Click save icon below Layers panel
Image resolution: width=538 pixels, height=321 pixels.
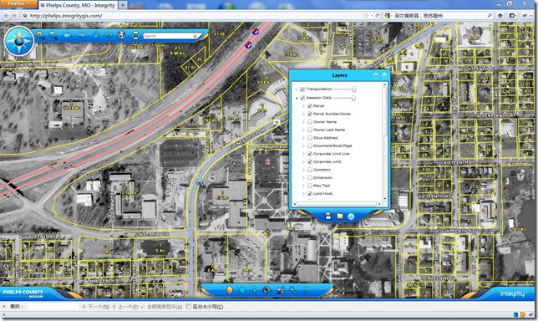click(x=328, y=216)
